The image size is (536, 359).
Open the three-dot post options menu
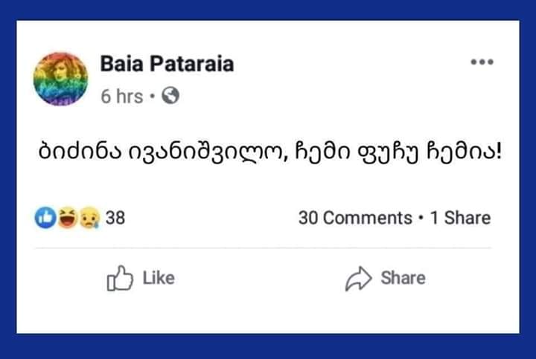click(482, 62)
